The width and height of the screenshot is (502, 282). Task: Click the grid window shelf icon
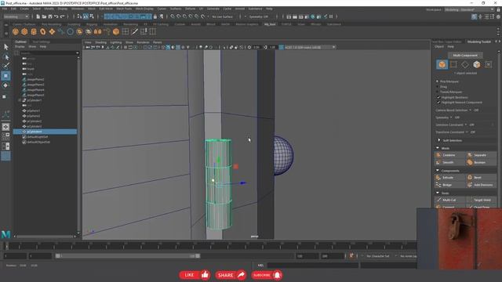tap(125, 31)
